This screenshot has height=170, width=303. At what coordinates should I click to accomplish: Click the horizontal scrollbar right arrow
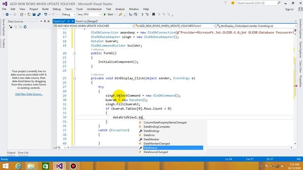tap(291, 148)
